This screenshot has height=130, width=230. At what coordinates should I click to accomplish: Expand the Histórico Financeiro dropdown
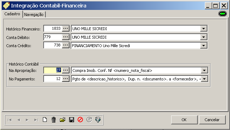point(203,29)
